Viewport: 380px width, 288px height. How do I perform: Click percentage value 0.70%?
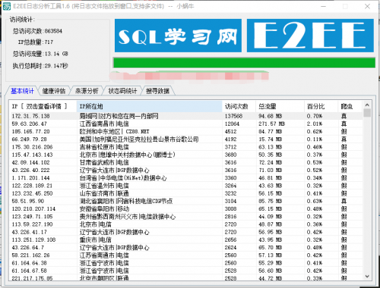(315, 116)
